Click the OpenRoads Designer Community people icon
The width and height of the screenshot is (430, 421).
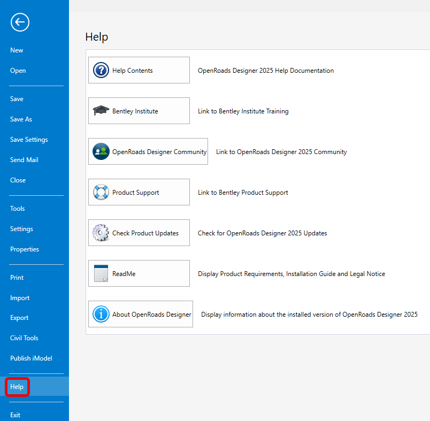point(101,151)
